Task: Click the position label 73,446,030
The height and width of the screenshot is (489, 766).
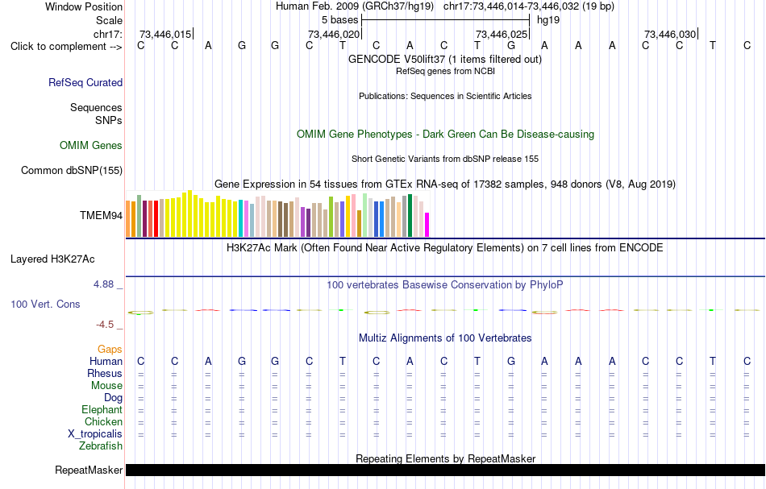Action: [670, 34]
